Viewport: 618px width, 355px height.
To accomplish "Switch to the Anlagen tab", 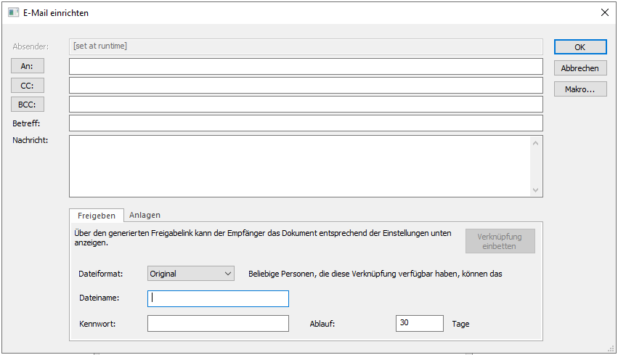I will [x=145, y=215].
